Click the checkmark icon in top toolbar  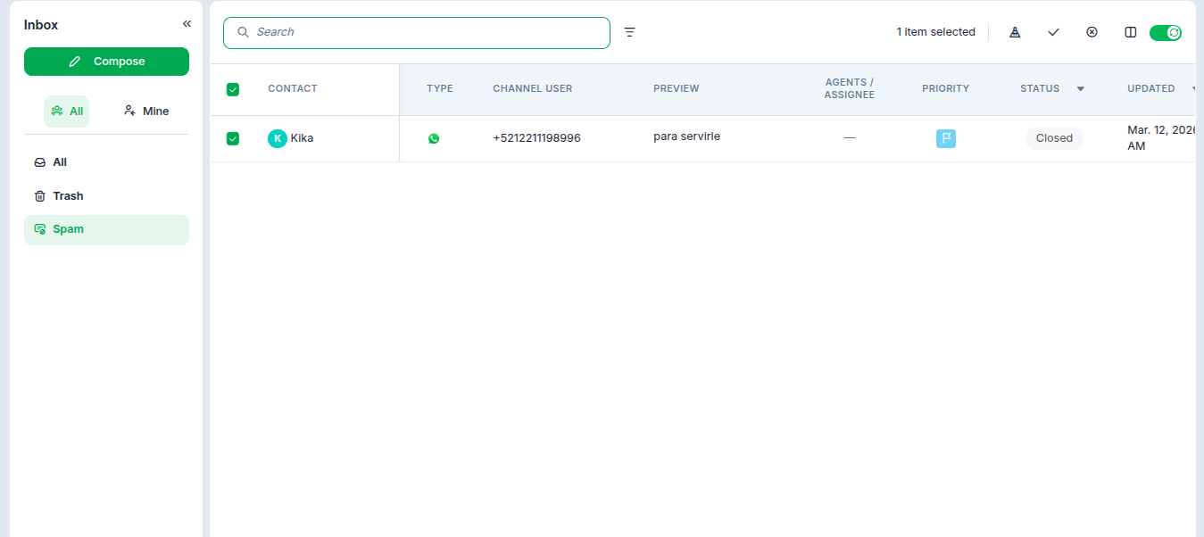pos(1053,32)
